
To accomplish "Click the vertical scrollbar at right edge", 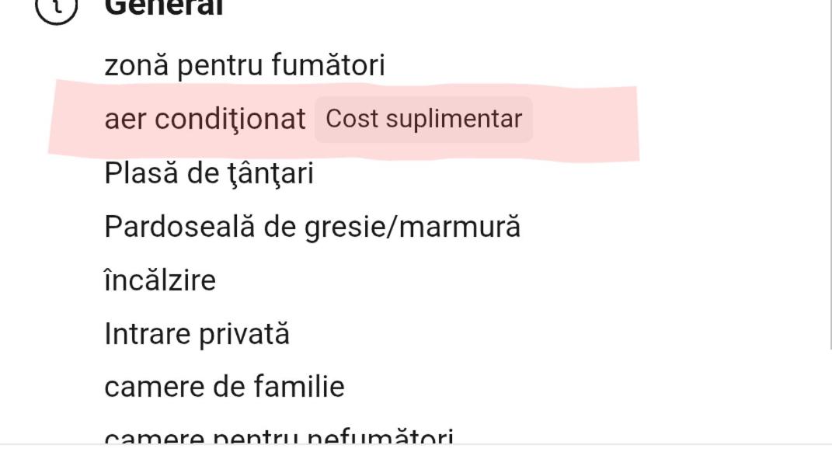I will (830, 175).
